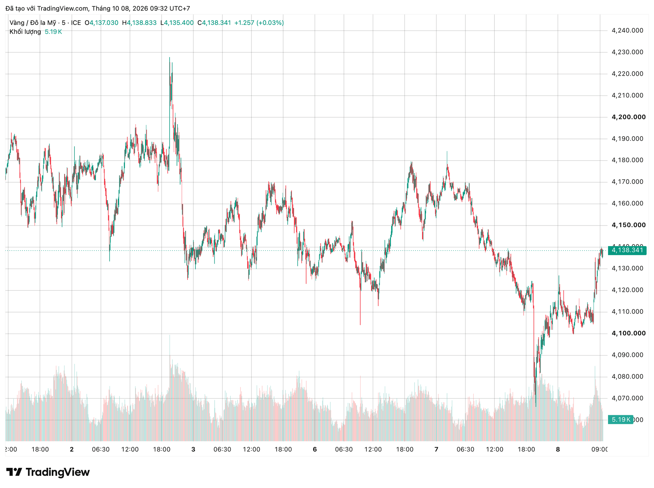
Task: Click the TradingView wordmark text
Action: pyautogui.click(x=57, y=472)
